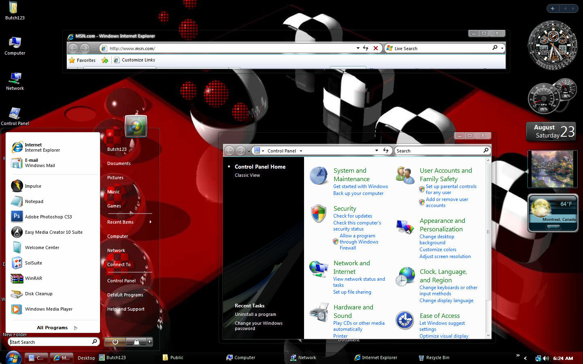Click Customize Links in IE favorites bar

pyautogui.click(x=134, y=60)
